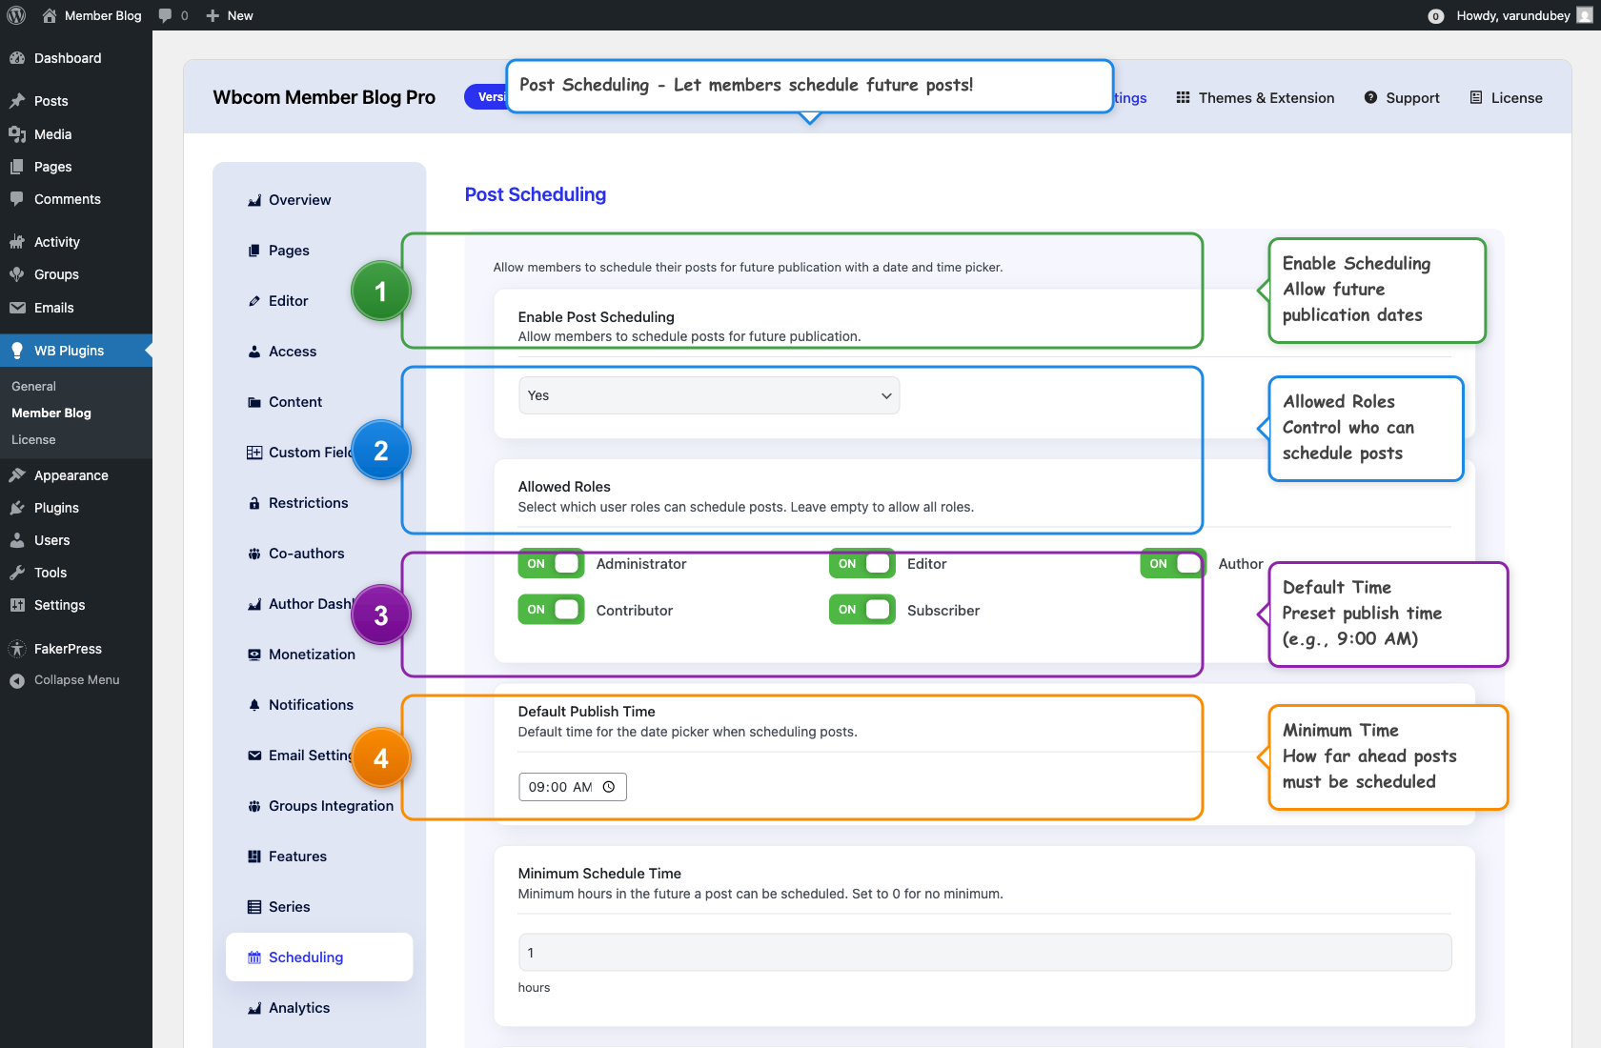
Task: Click the Minimum Schedule Time hours field
Action: [984, 953]
